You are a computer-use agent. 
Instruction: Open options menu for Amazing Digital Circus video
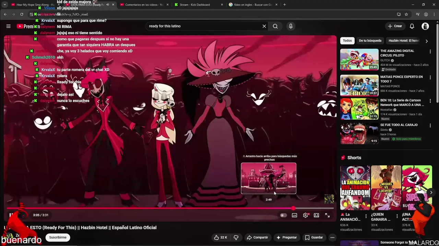pyautogui.click(x=430, y=52)
